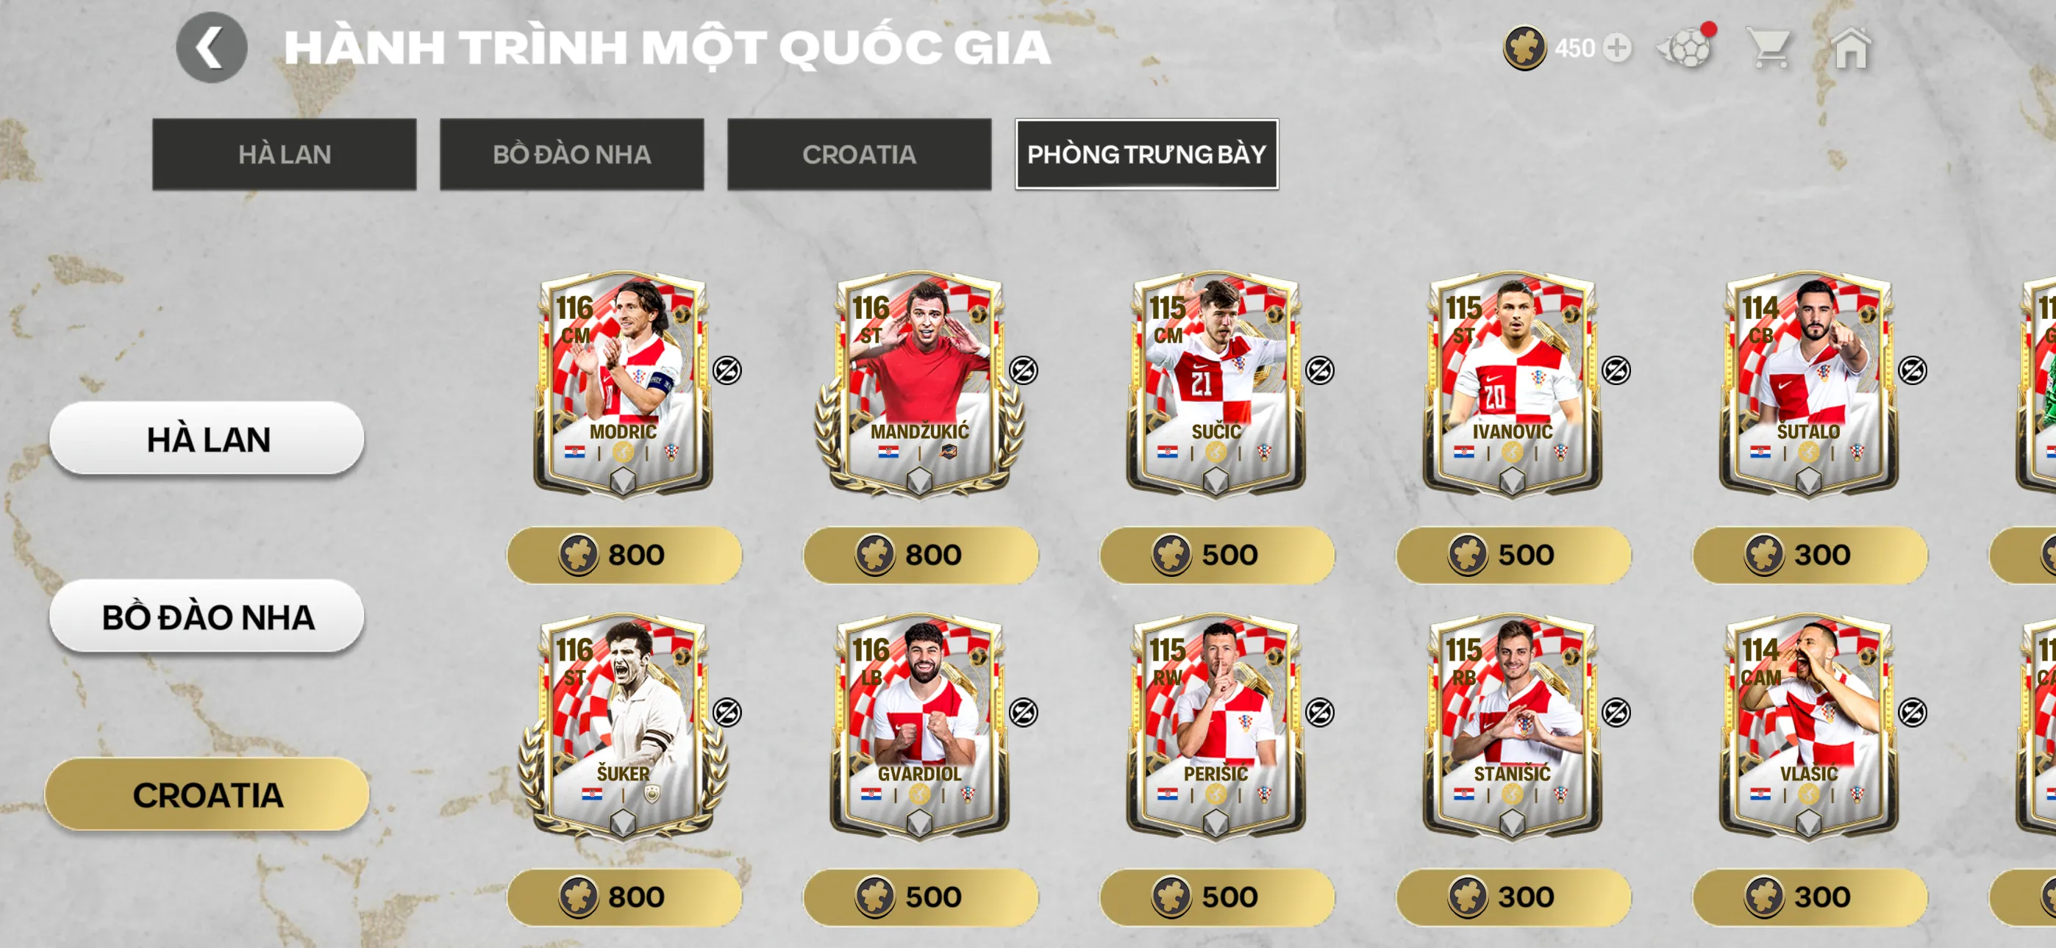The height and width of the screenshot is (948, 2056).
Task: Tap the untradeable icon beside Vlašić card
Action: [x=1913, y=713]
